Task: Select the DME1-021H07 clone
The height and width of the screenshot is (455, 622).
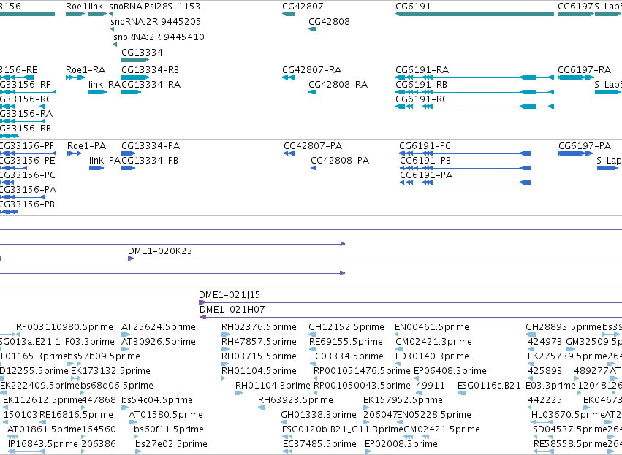Action: [411, 317]
